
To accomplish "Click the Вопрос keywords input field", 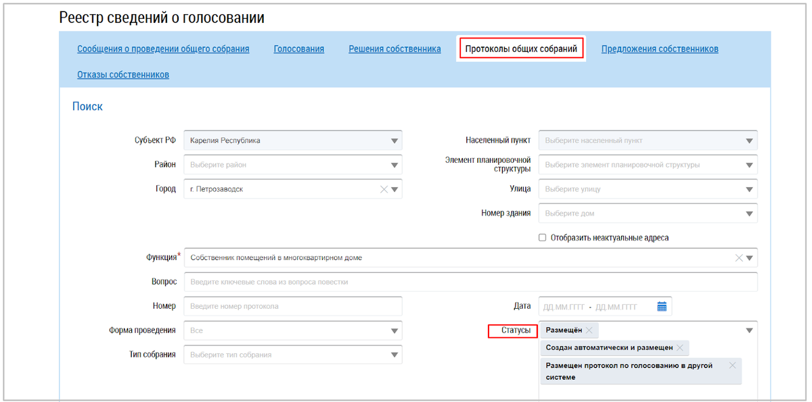I will coord(470,282).
